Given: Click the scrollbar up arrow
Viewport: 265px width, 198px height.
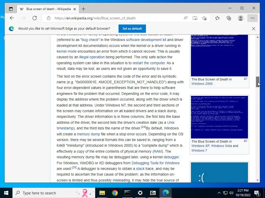Looking at the screenshot, I should [x=257, y=37].
